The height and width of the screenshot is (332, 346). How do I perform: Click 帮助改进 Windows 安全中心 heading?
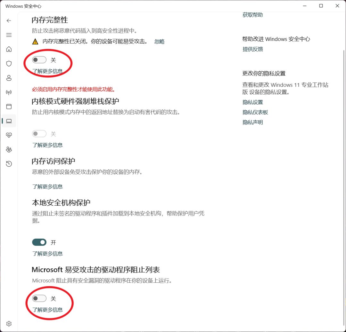pyautogui.click(x=276, y=39)
